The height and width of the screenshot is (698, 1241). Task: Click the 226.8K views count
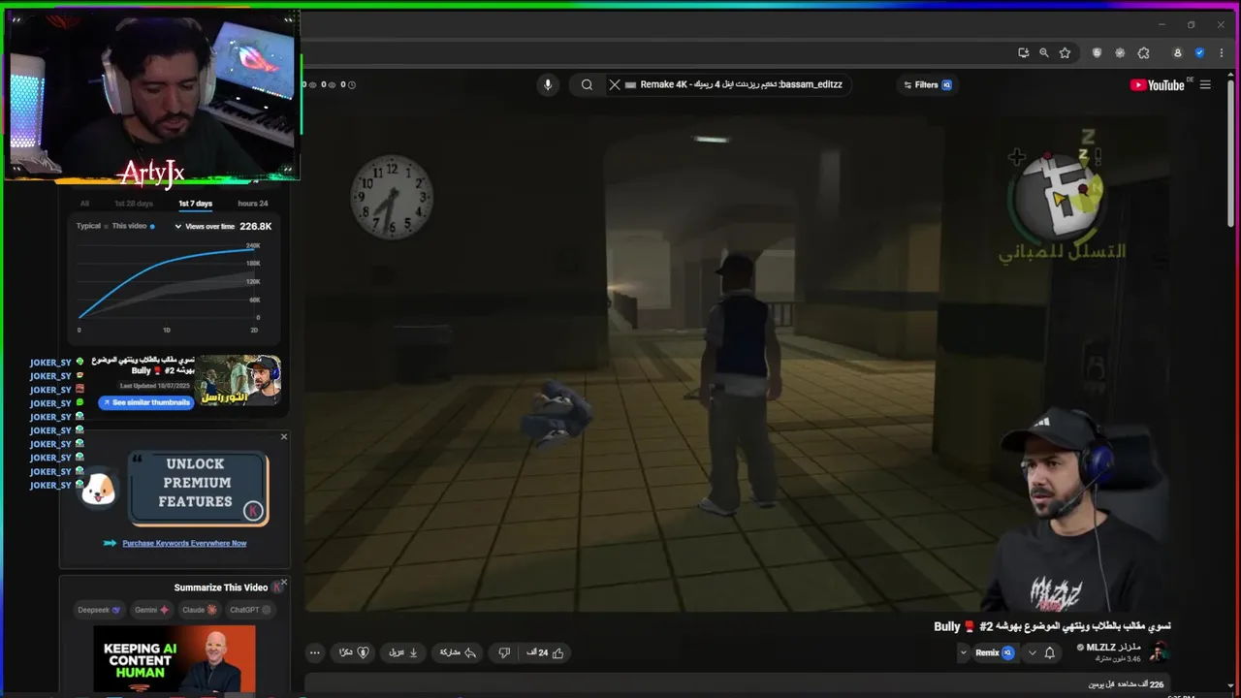point(256,226)
